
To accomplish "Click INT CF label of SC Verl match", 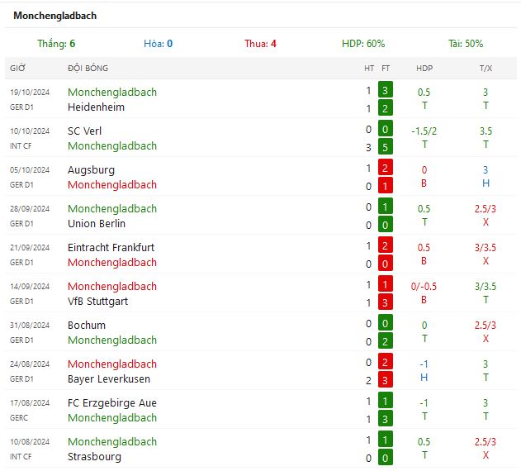I will 21,146.
